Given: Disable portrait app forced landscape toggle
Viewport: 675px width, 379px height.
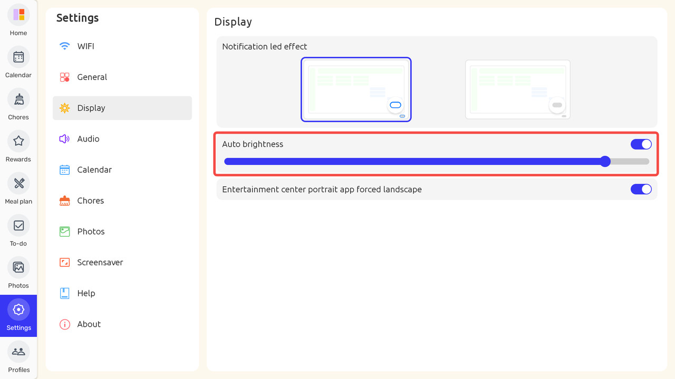Looking at the screenshot, I should (x=641, y=189).
